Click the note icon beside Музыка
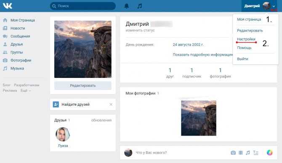 click(5, 68)
